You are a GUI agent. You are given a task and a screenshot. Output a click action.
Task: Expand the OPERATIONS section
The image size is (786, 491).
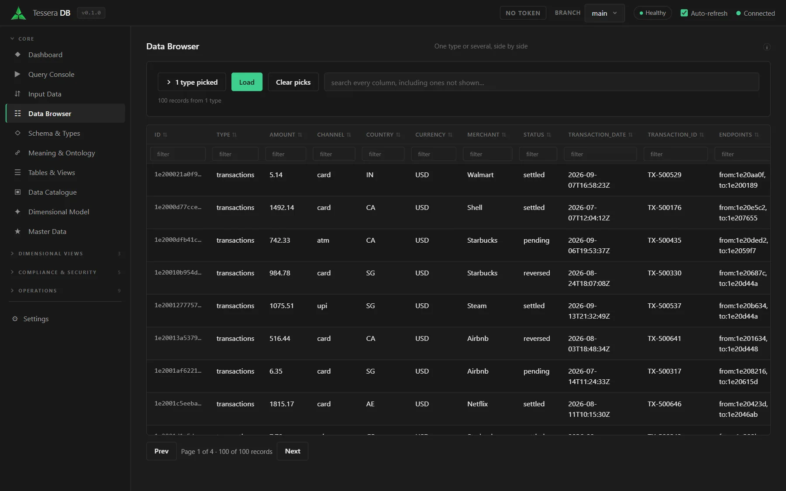click(65, 291)
